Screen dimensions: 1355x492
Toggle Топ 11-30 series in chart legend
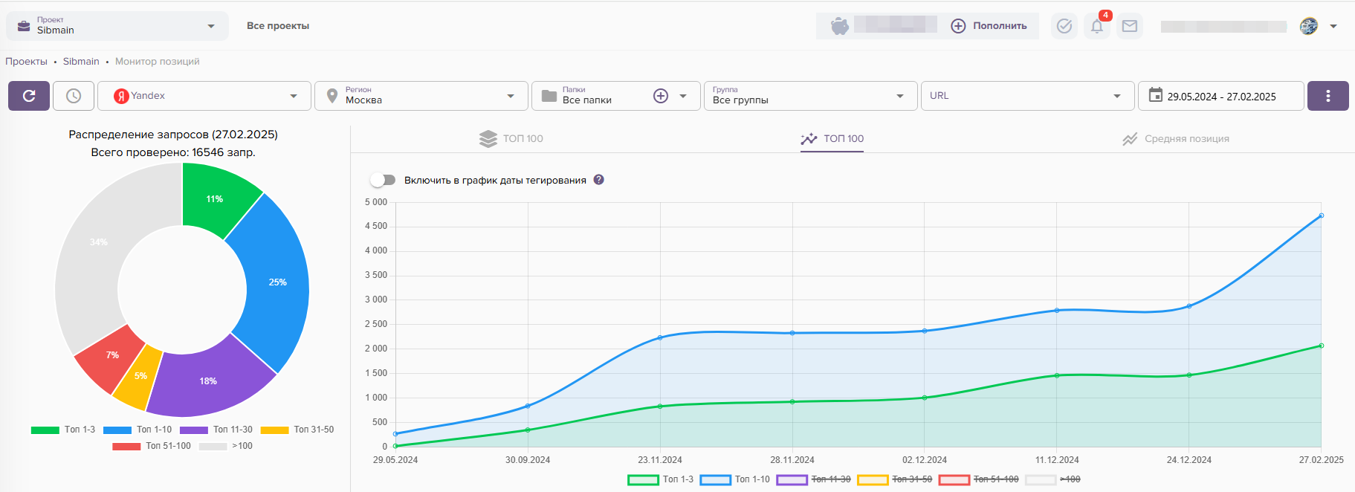pyautogui.click(x=814, y=479)
